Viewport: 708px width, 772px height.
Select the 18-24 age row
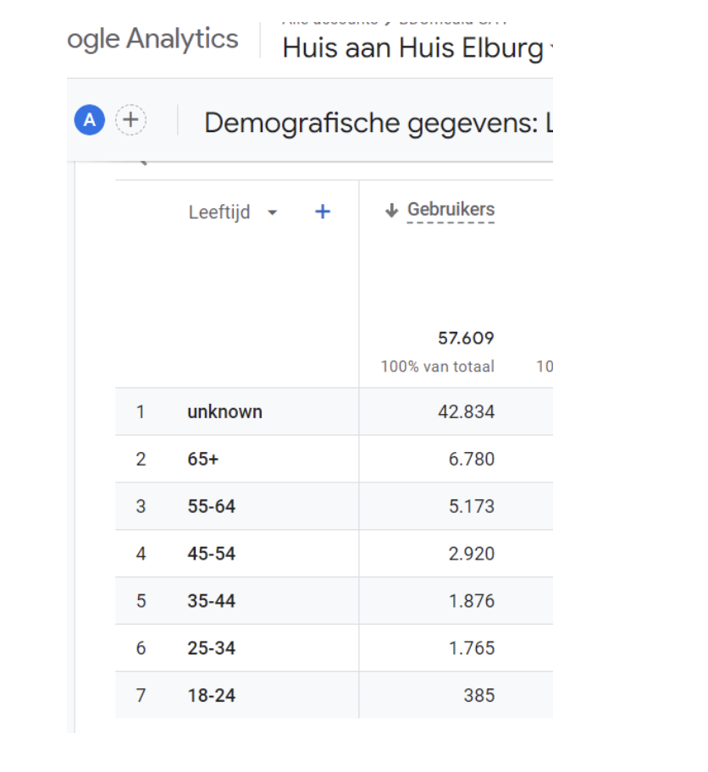334,695
